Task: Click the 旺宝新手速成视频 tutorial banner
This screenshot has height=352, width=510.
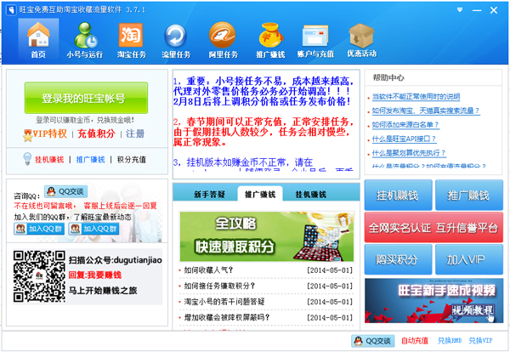Action: pyautogui.click(x=433, y=298)
